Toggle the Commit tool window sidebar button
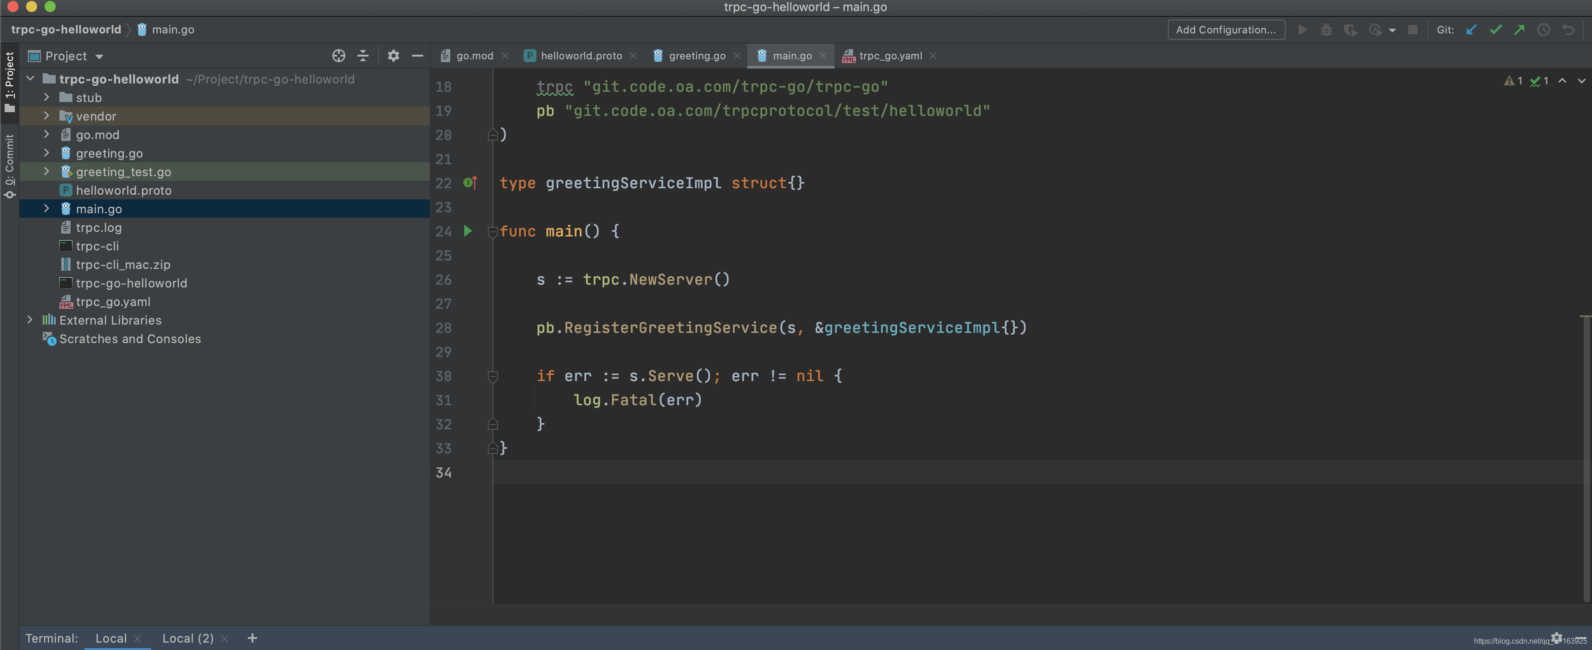 [9, 166]
